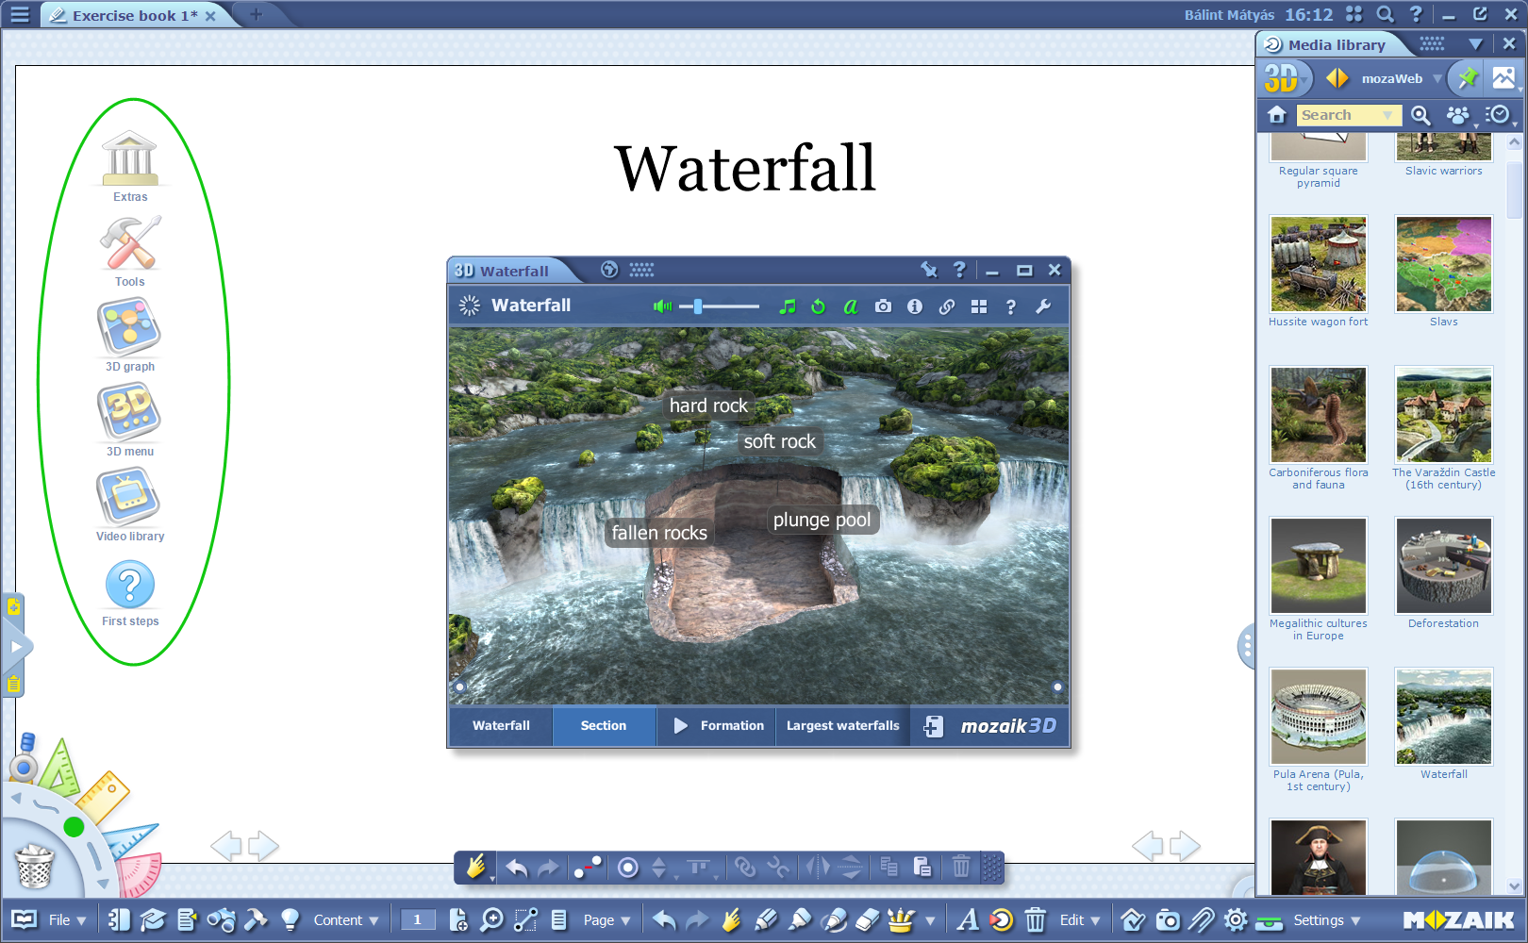This screenshot has width=1528, height=943.
Task: Select the Section tab
Action: pyautogui.click(x=604, y=725)
